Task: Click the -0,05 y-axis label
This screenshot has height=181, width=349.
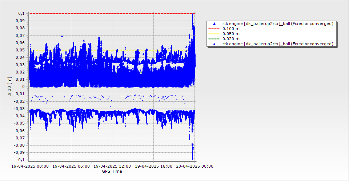Action: click(20, 123)
